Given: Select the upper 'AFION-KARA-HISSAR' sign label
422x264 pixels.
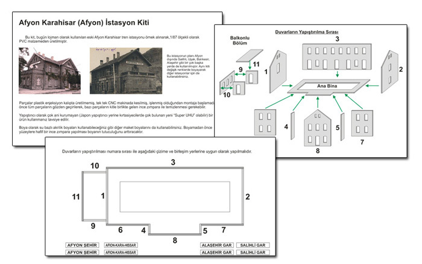Looking at the screenshot, I should 121,245.
